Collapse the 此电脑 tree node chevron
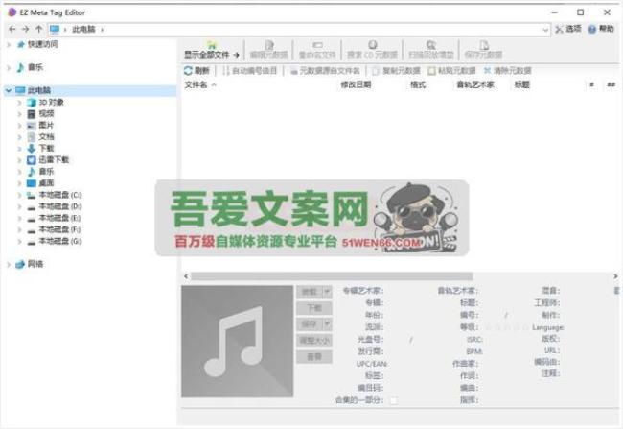Image resolution: width=623 pixels, height=429 pixels. point(9,91)
